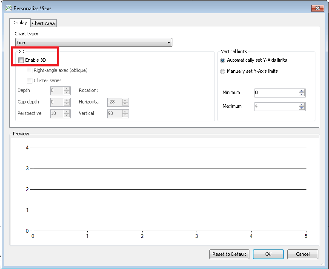Viewport: 329px width, 269px height.
Task: Click the dialog resize grip corner
Action: pyautogui.click(x=323, y=263)
